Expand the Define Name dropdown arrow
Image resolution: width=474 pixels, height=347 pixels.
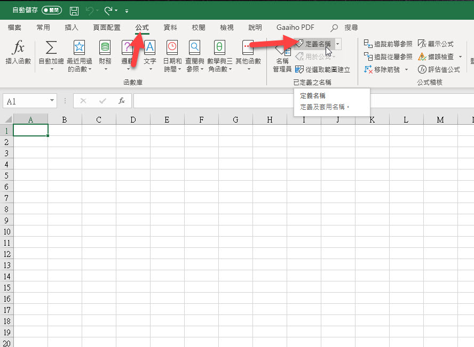[338, 44]
